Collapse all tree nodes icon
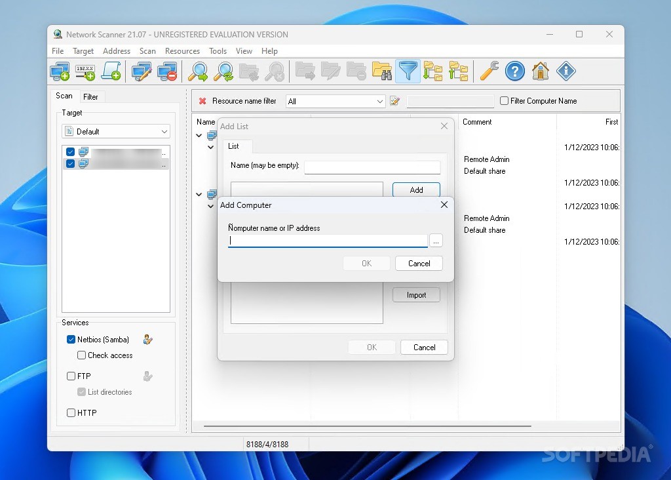Image resolution: width=671 pixels, height=480 pixels. [x=458, y=71]
